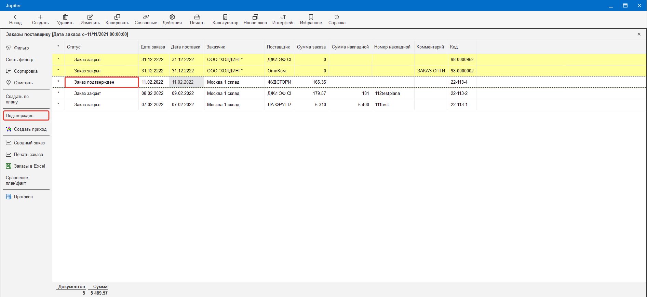Viewport: 647px width, 297px height.
Task: Click Создать приход cart icon
Action: pos(26,129)
